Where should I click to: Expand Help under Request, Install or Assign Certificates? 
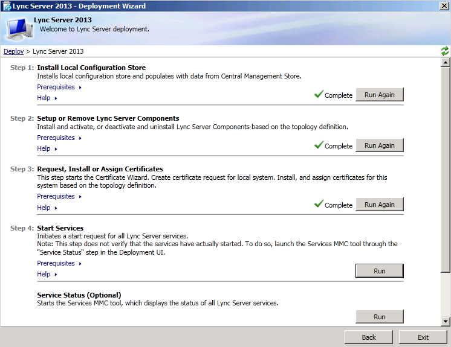[x=47, y=208]
